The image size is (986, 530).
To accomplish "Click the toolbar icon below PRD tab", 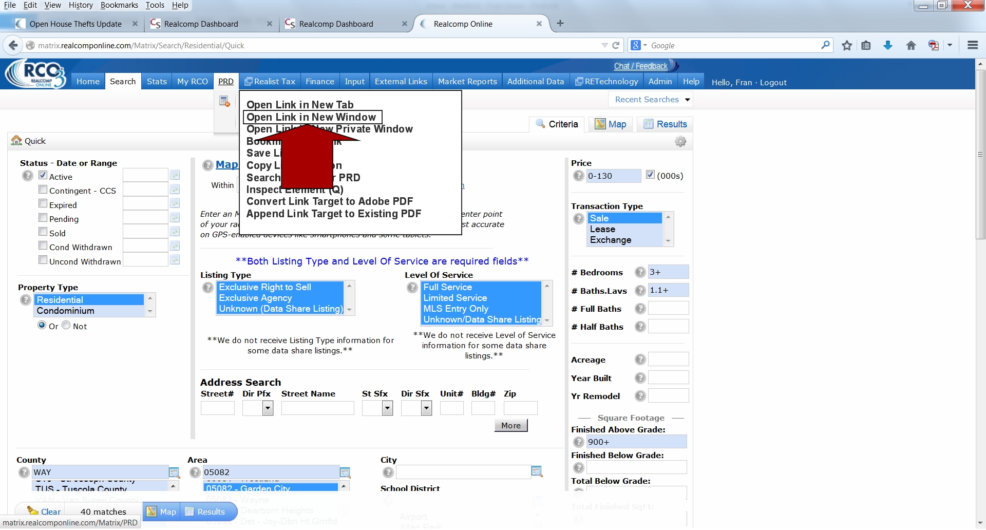I will tap(224, 101).
